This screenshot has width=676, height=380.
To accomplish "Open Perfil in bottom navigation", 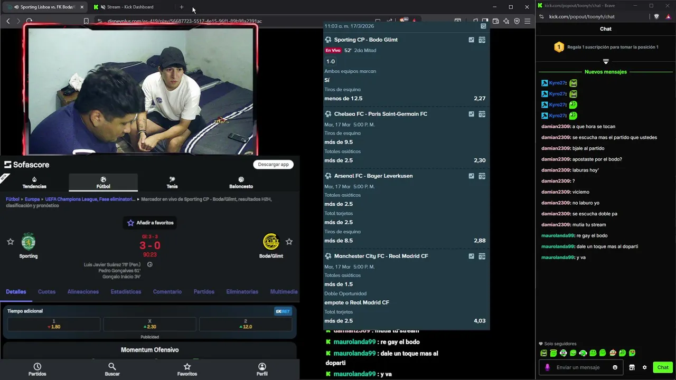I will (262, 369).
